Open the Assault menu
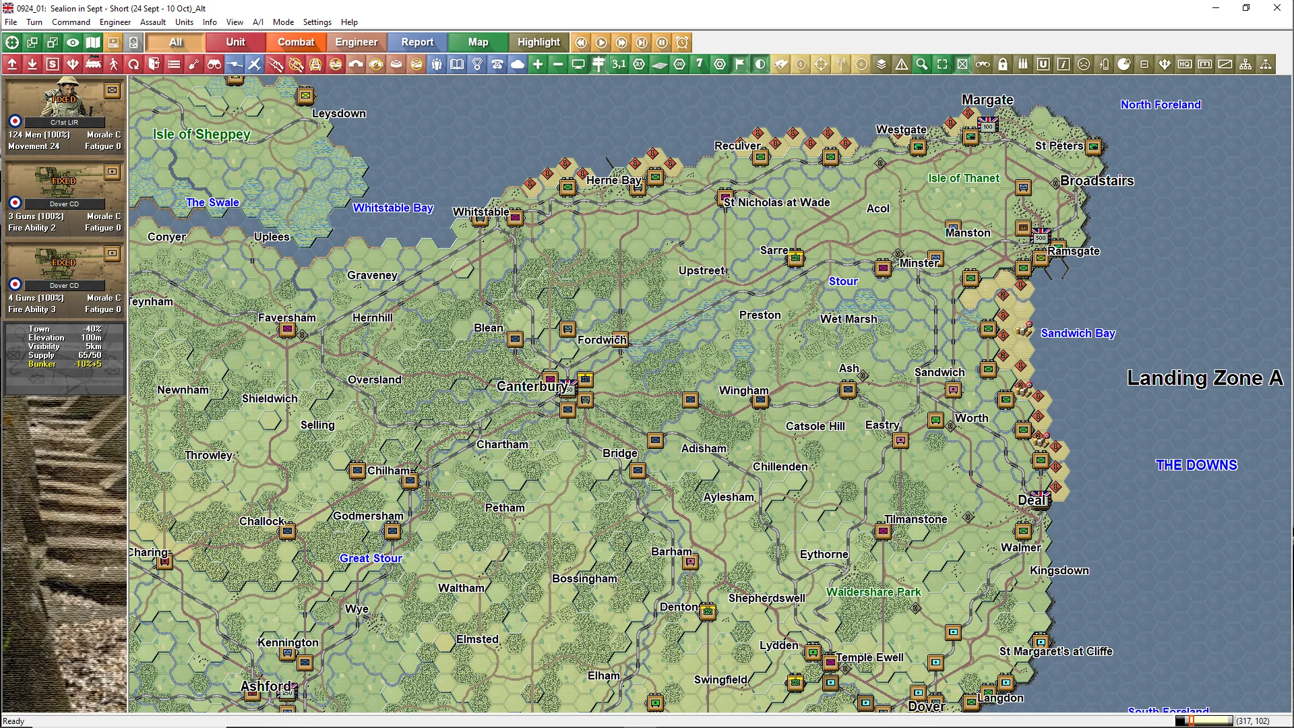1294x728 pixels. pyautogui.click(x=152, y=22)
